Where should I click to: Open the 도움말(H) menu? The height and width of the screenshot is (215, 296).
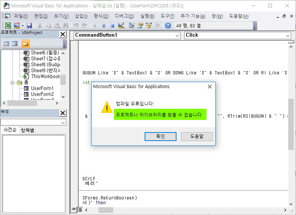click(x=239, y=16)
